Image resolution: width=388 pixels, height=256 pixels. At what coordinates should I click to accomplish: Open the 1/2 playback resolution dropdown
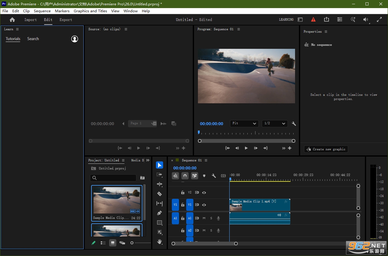[275, 123]
